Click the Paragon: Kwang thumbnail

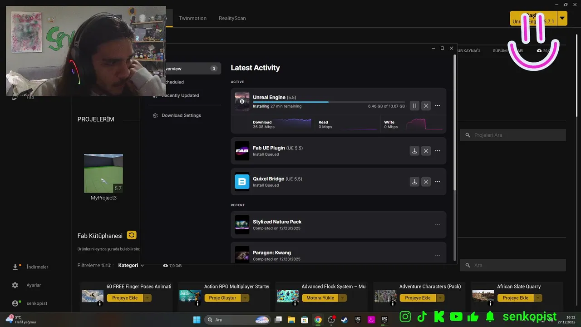pyautogui.click(x=242, y=255)
